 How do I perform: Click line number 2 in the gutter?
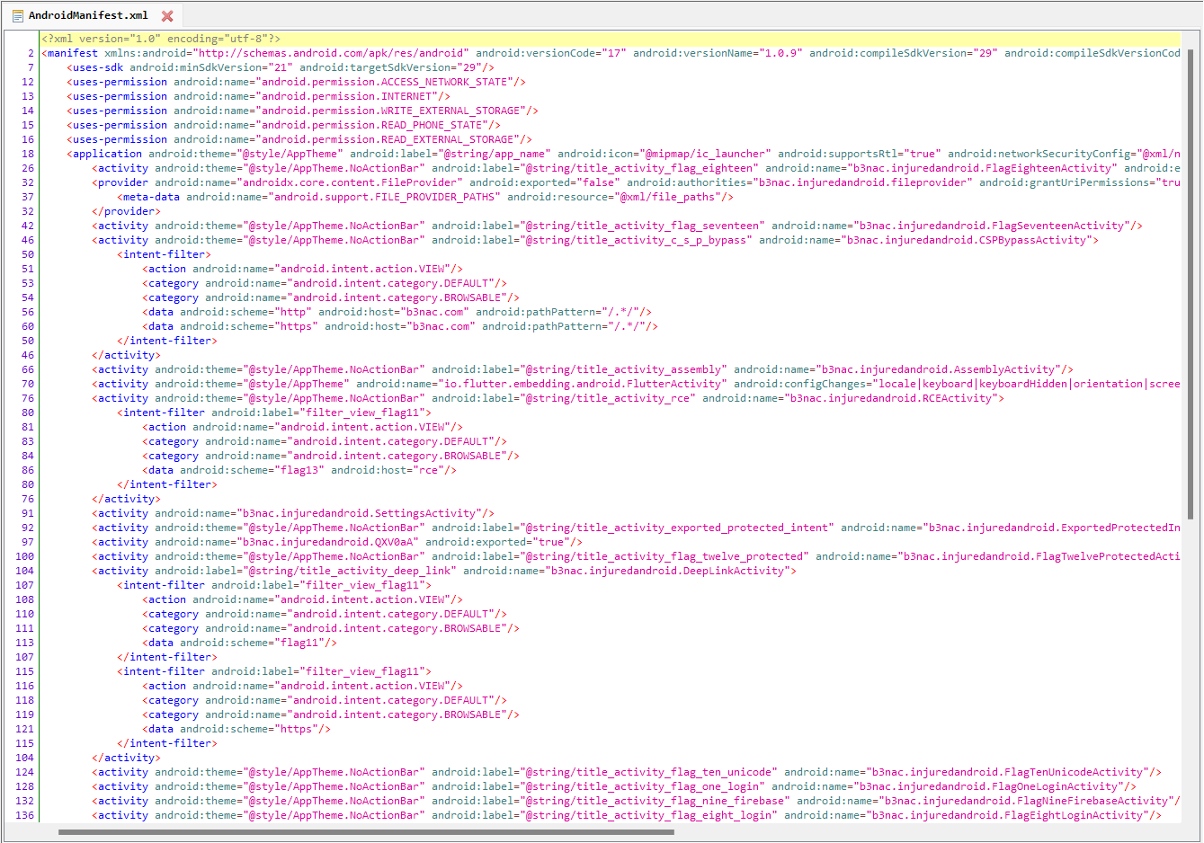24,52
